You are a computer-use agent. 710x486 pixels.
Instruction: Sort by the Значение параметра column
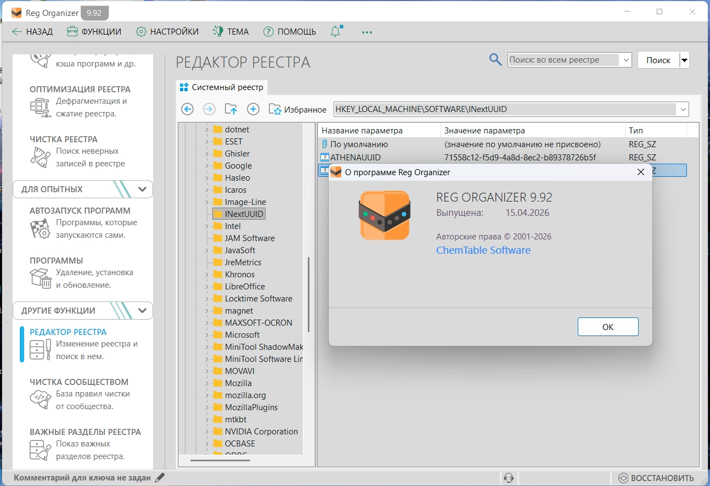pyautogui.click(x=533, y=131)
